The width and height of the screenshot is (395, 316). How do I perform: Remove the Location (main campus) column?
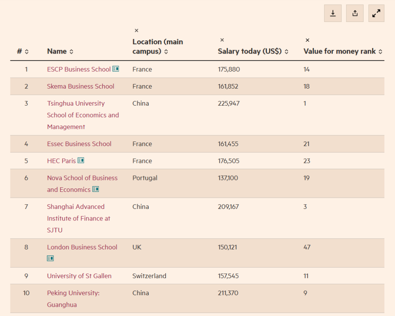click(x=137, y=30)
